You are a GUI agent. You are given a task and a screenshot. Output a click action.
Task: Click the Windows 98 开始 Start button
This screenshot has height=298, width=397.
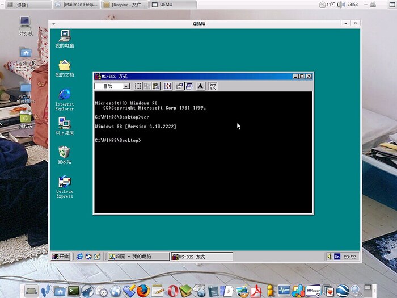pyautogui.click(x=61, y=257)
